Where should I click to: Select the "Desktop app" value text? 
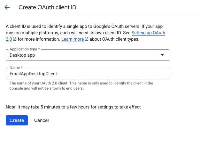click(x=22, y=55)
